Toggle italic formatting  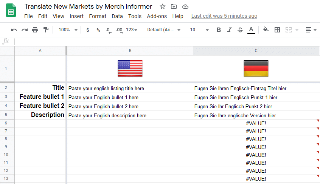click(229, 30)
